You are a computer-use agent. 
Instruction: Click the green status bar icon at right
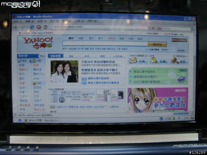tap(193, 113)
